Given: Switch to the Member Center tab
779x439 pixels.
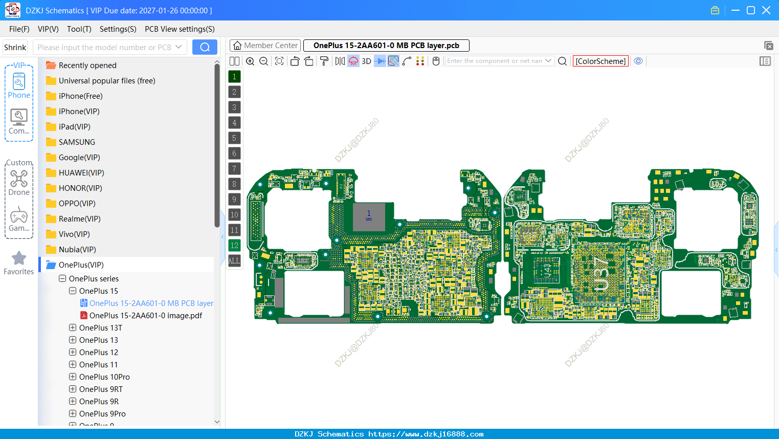Looking at the screenshot, I should click(x=265, y=46).
